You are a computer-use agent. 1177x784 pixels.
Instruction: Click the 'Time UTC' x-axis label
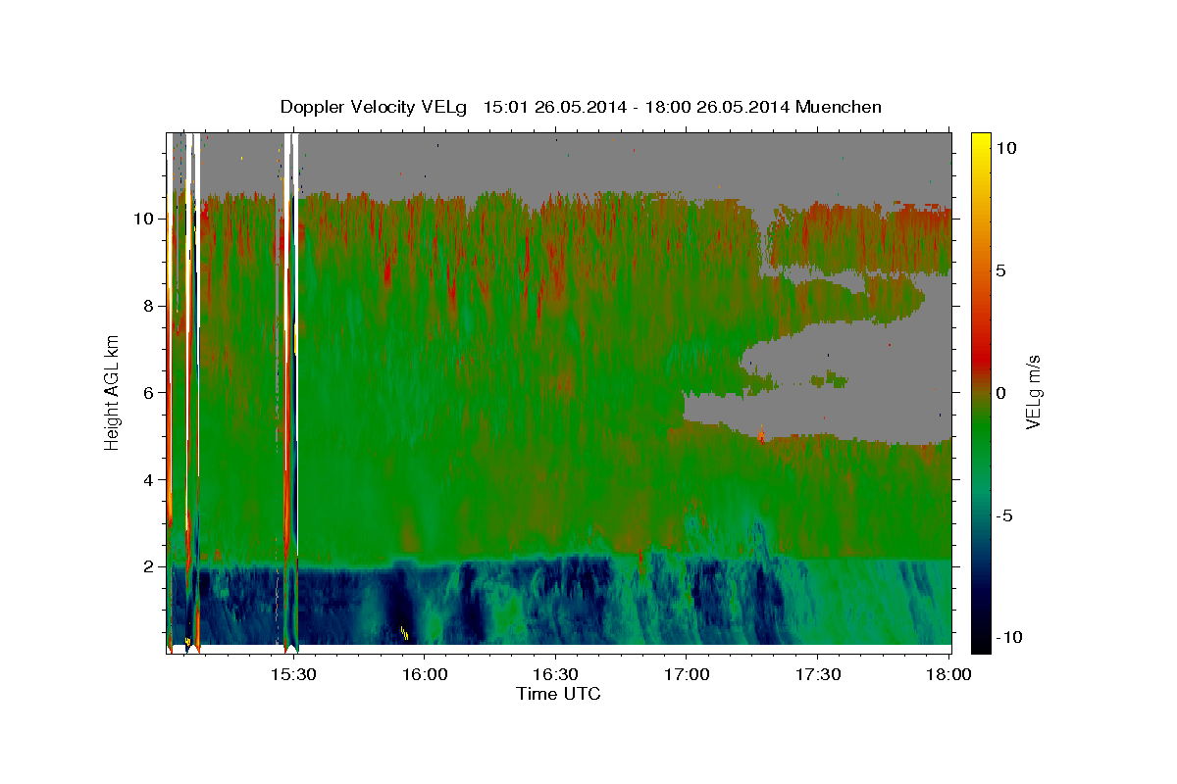coord(558,694)
